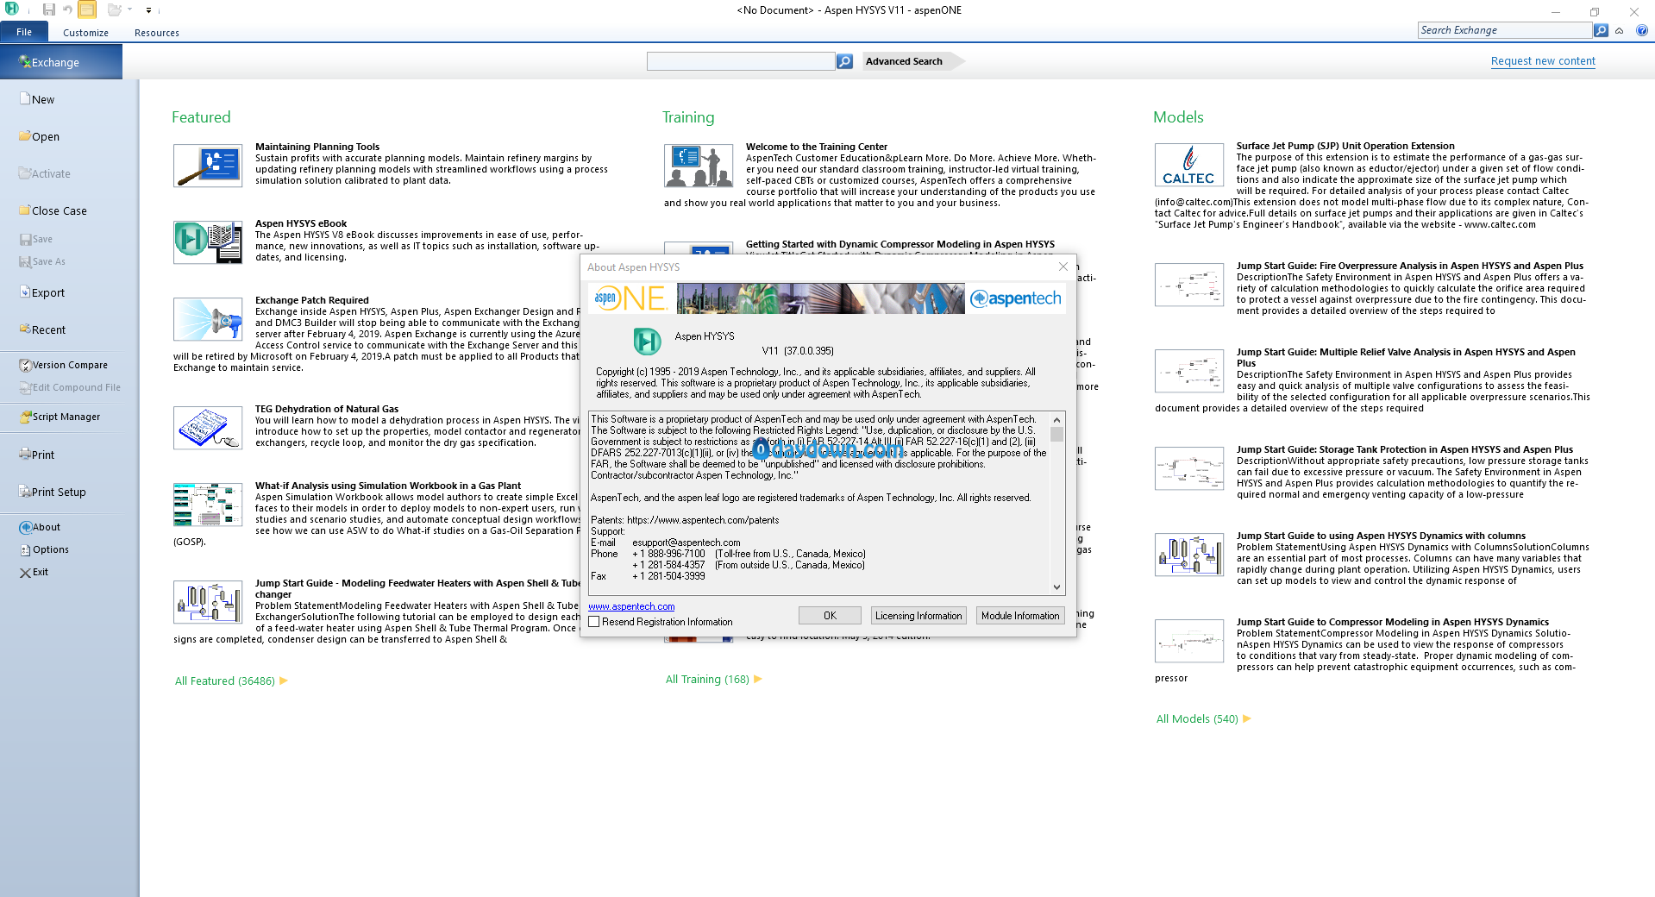Click OK in the About dialog
The image size is (1655, 897).
click(830, 615)
